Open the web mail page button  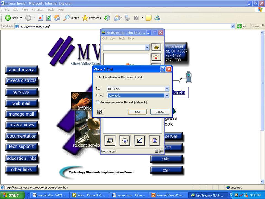coord(22,103)
